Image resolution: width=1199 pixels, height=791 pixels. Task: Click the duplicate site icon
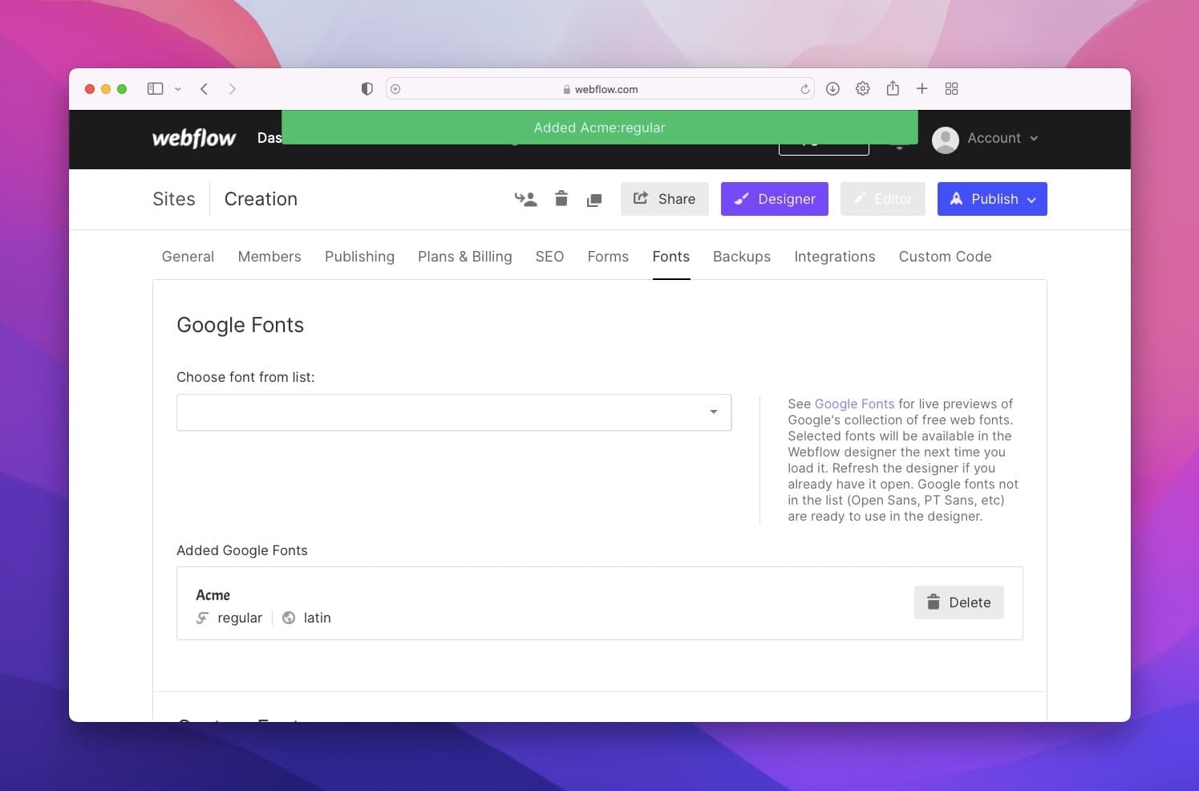pyautogui.click(x=594, y=200)
